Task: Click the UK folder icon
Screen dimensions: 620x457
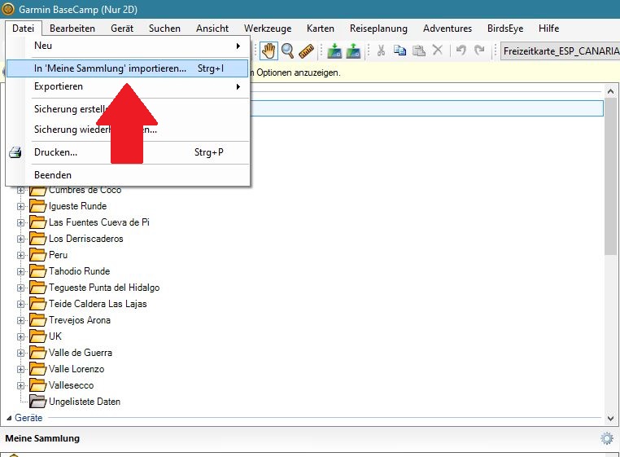Action: (38, 336)
